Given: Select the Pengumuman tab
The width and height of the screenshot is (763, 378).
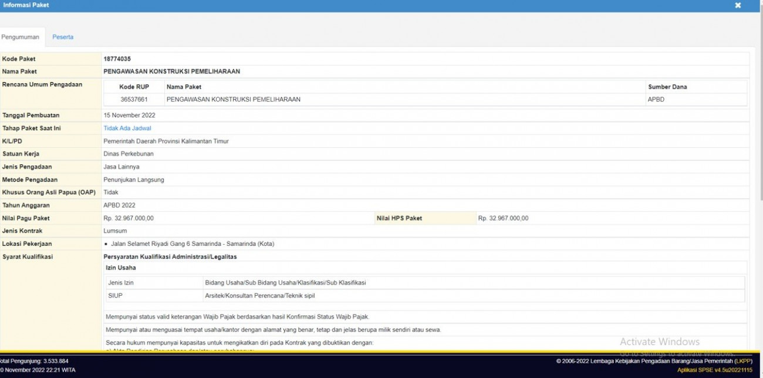Looking at the screenshot, I should (20, 37).
